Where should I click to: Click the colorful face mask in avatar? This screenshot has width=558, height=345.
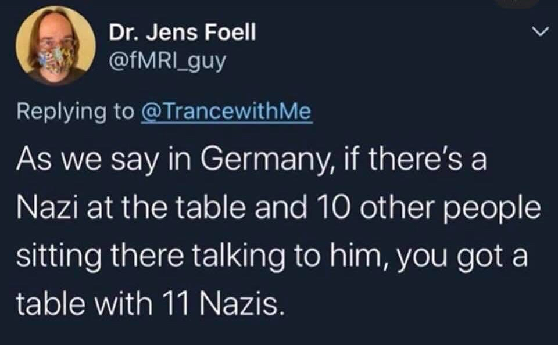(56, 62)
